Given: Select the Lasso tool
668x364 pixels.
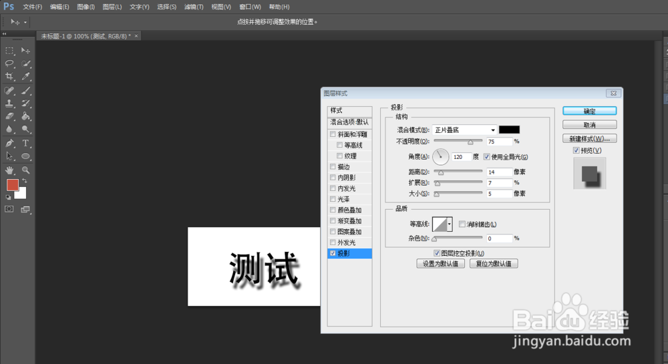Looking at the screenshot, I should [9, 63].
